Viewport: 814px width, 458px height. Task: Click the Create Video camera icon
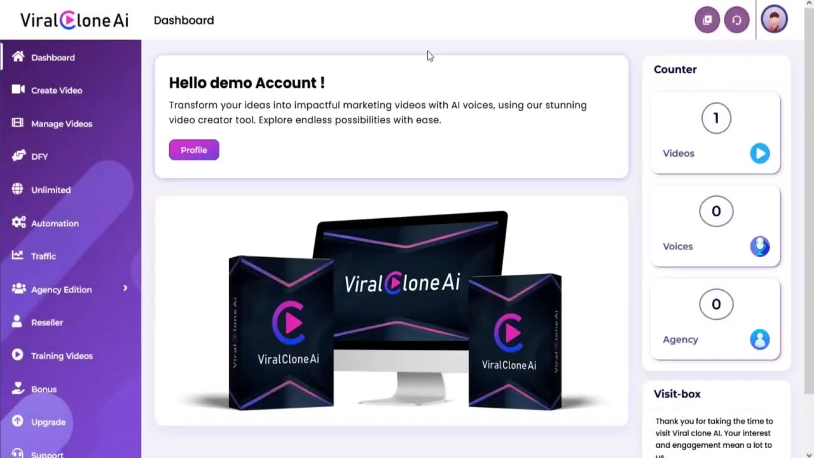[x=18, y=90]
